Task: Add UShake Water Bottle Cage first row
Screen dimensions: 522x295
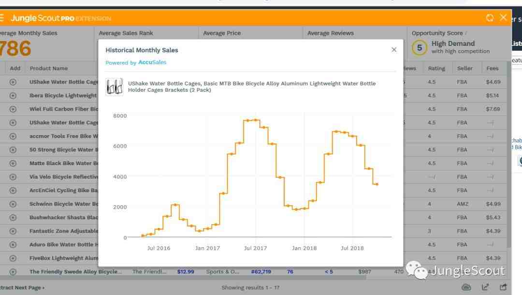Action: 13,82
